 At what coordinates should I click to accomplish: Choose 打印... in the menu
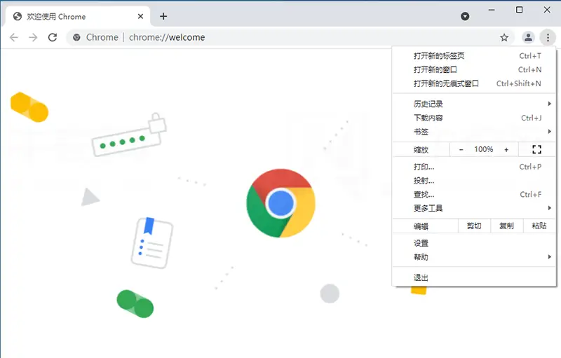pos(474,167)
